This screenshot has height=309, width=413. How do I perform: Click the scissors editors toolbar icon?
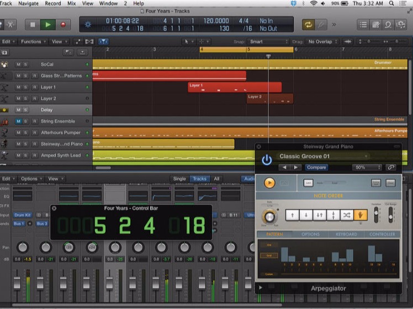(x=10, y=25)
